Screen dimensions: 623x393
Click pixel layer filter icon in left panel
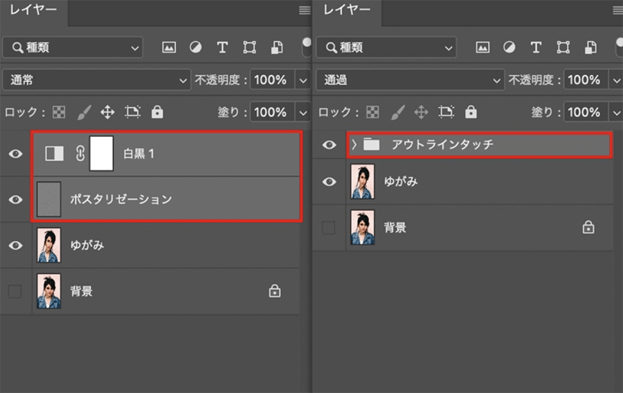tap(169, 48)
